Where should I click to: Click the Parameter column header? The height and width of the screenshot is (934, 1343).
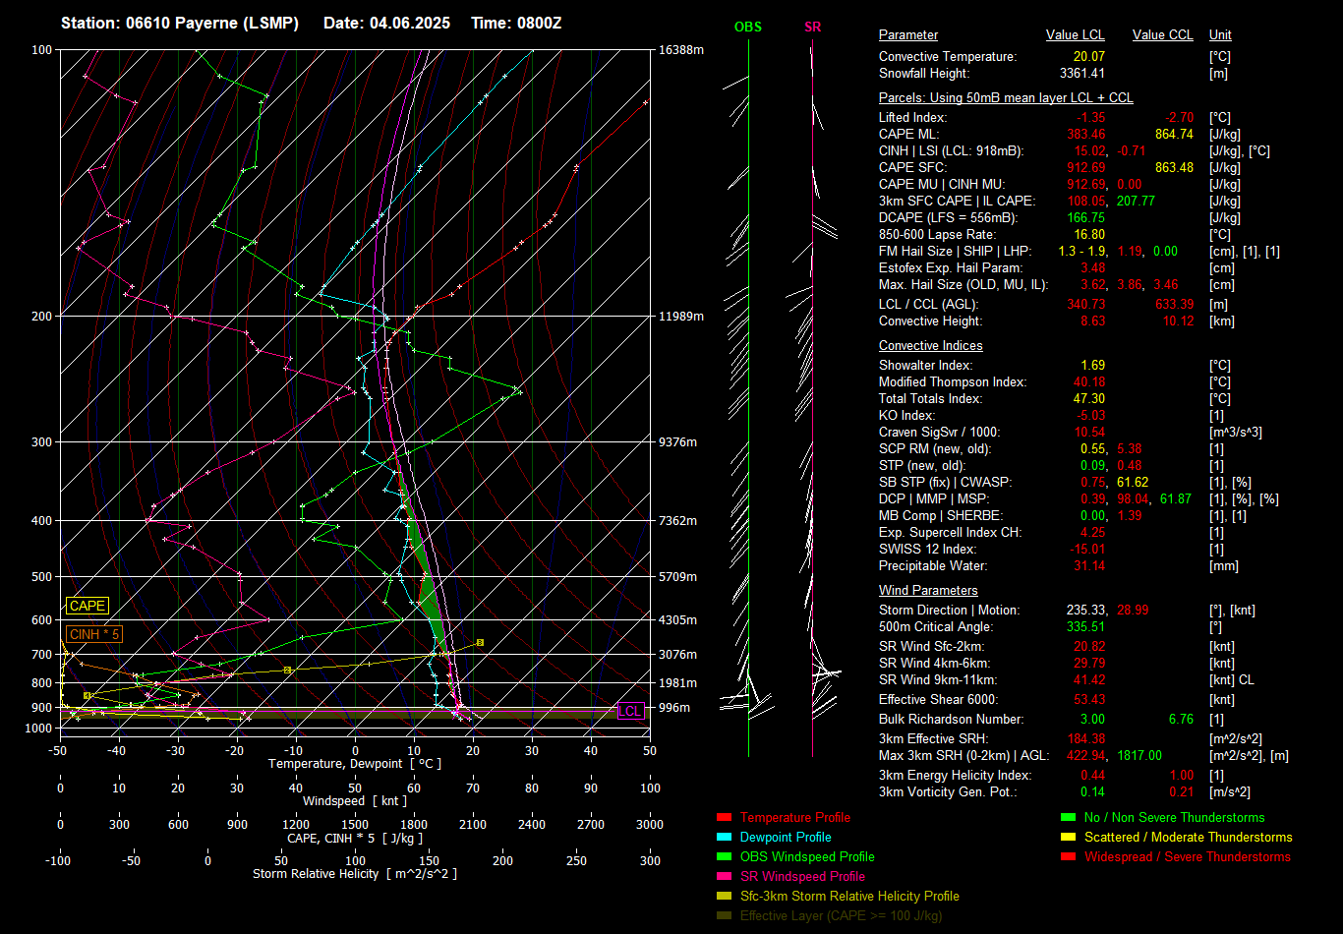[907, 35]
